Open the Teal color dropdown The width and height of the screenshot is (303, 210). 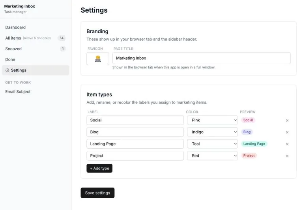(x=212, y=144)
